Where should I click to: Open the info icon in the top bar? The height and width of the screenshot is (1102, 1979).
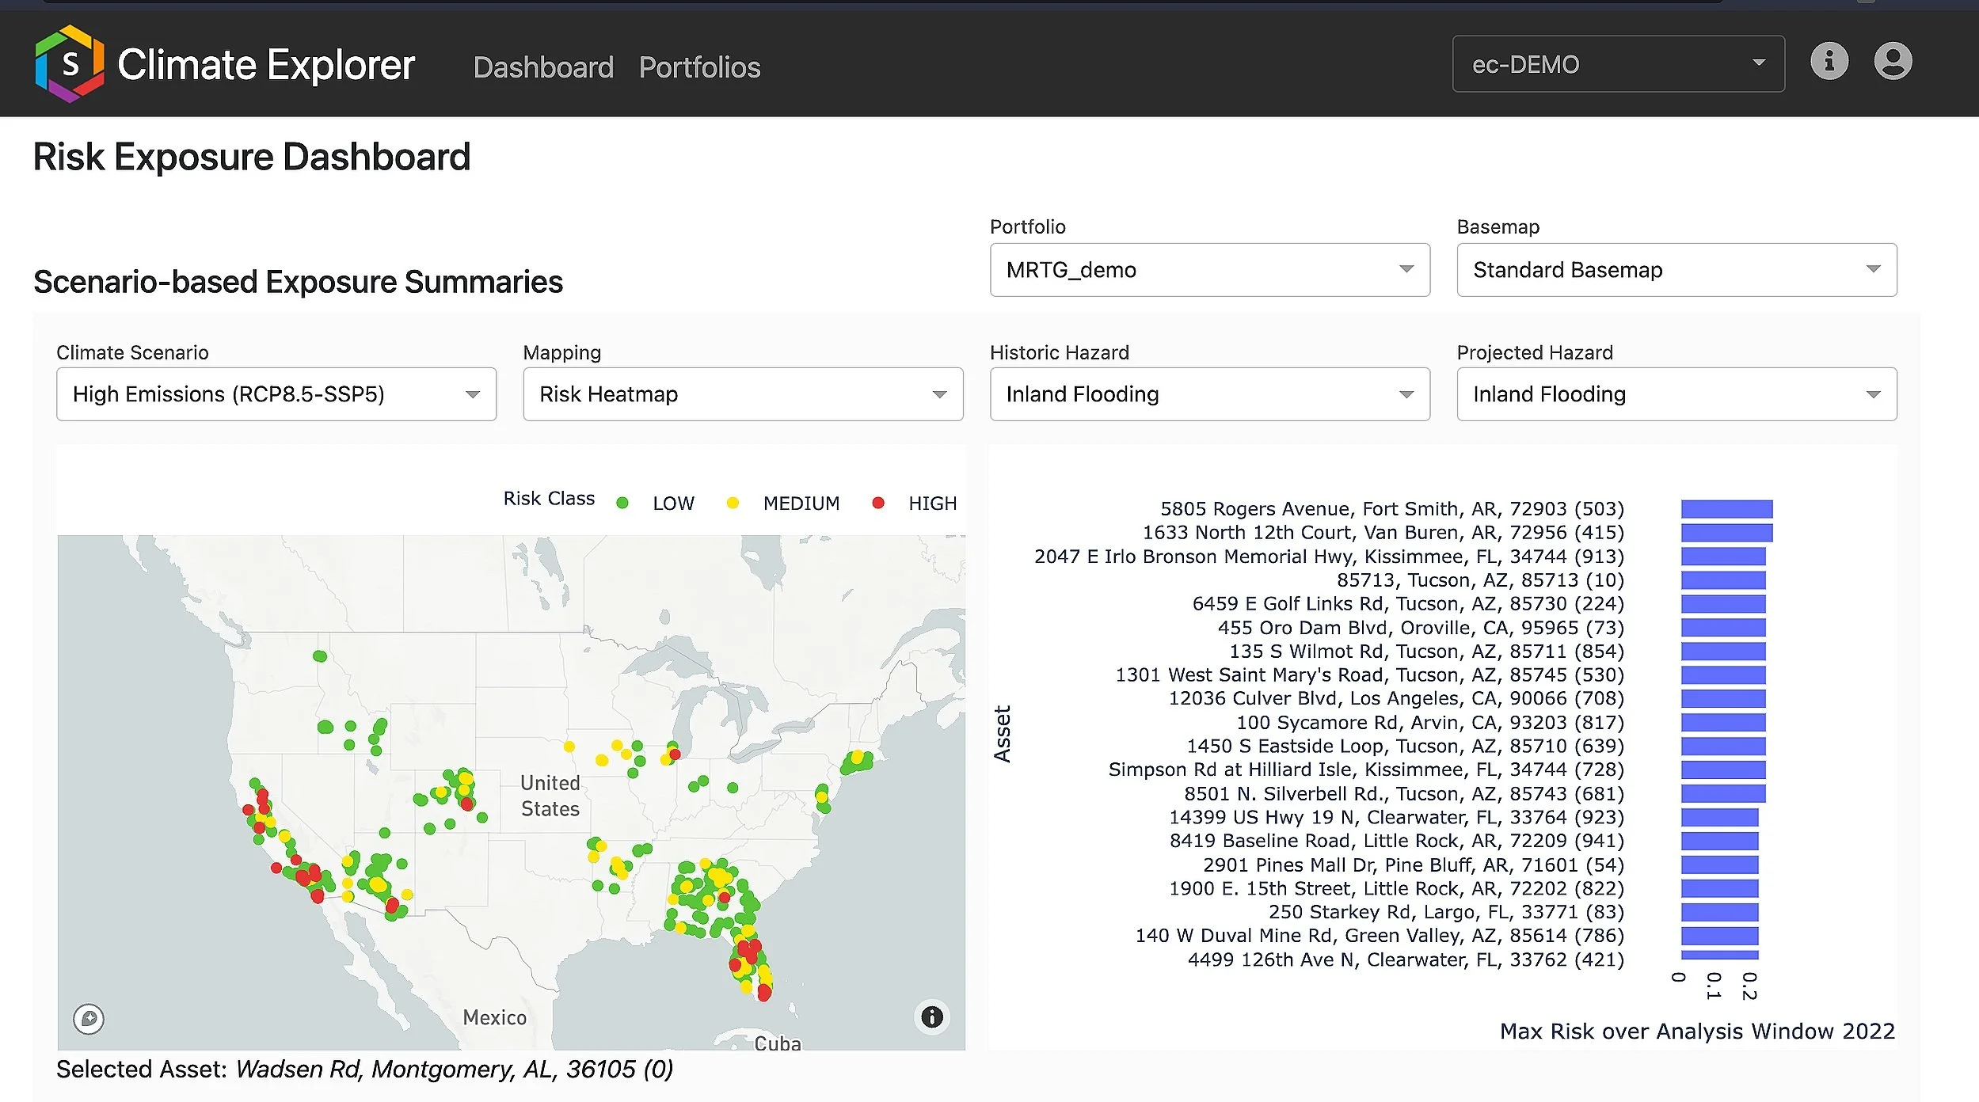(1829, 61)
